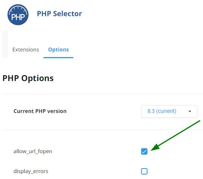
Task: Click the blue underline beneath Options tab
Action: coord(59,57)
